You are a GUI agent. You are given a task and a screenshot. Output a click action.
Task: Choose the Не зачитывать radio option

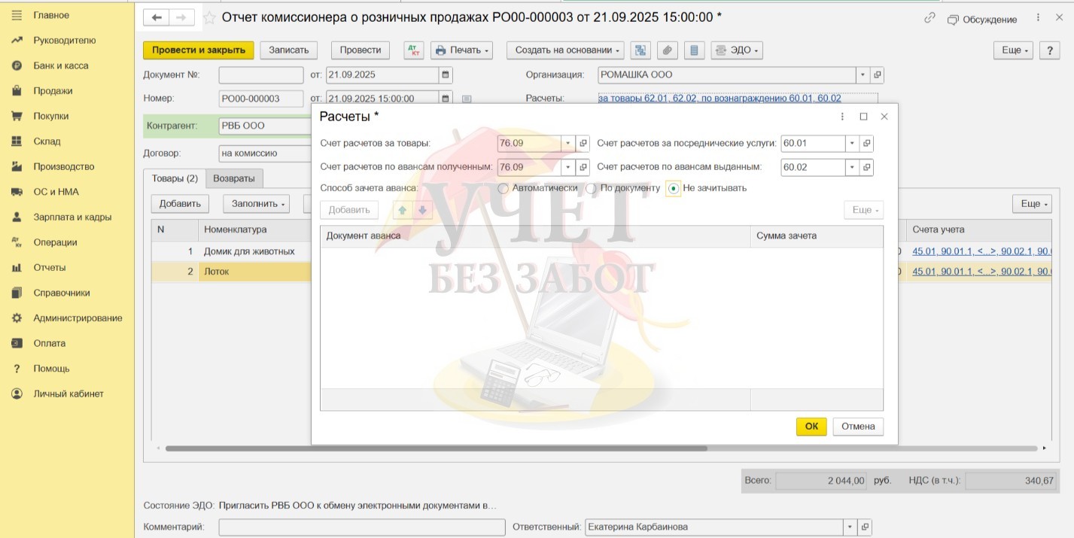pyautogui.click(x=674, y=188)
